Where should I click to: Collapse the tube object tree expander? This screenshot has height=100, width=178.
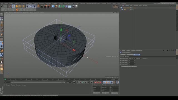click(x=120, y=8)
